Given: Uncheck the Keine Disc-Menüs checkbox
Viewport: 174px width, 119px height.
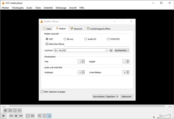Looking at the screenshot, I should click(x=47, y=44).
